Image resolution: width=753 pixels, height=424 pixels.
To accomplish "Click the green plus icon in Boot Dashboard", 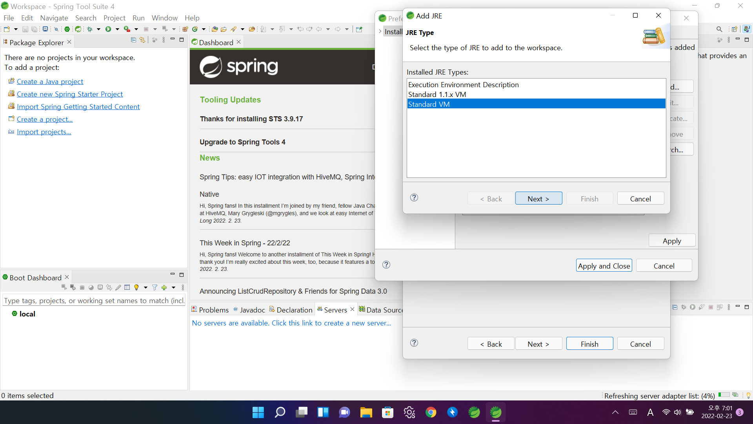I will [164, 287].
